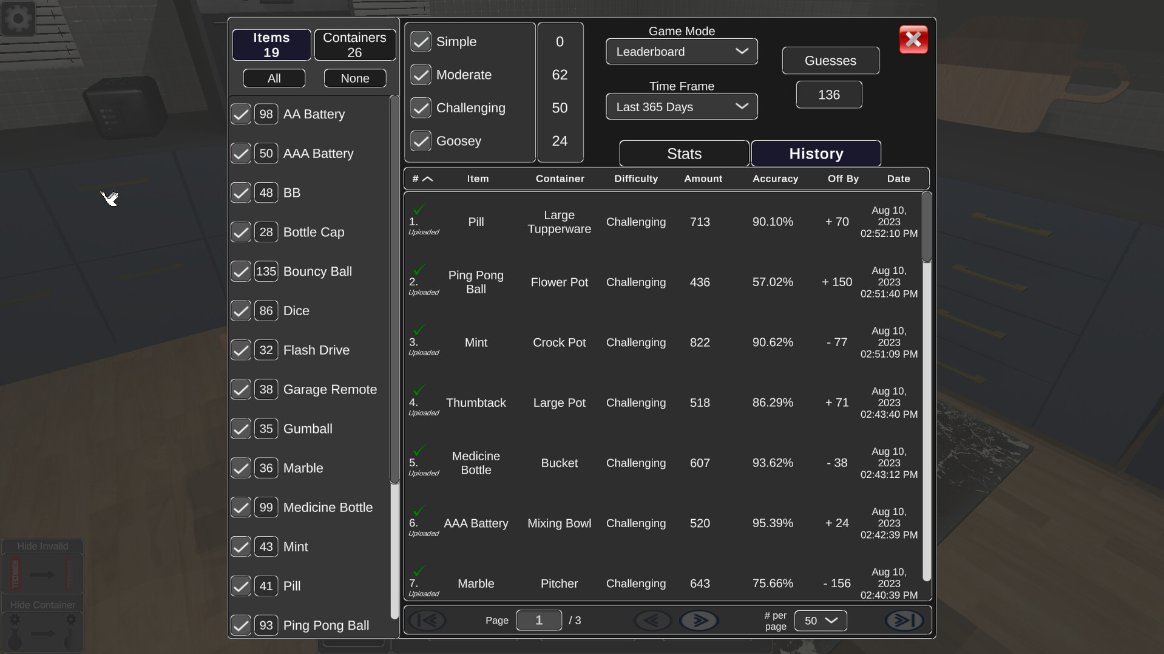This screenshot has width=1164, height=654.
Task: Disable the Goosey difficulty checkbox
Action: [x=421, y=141]
